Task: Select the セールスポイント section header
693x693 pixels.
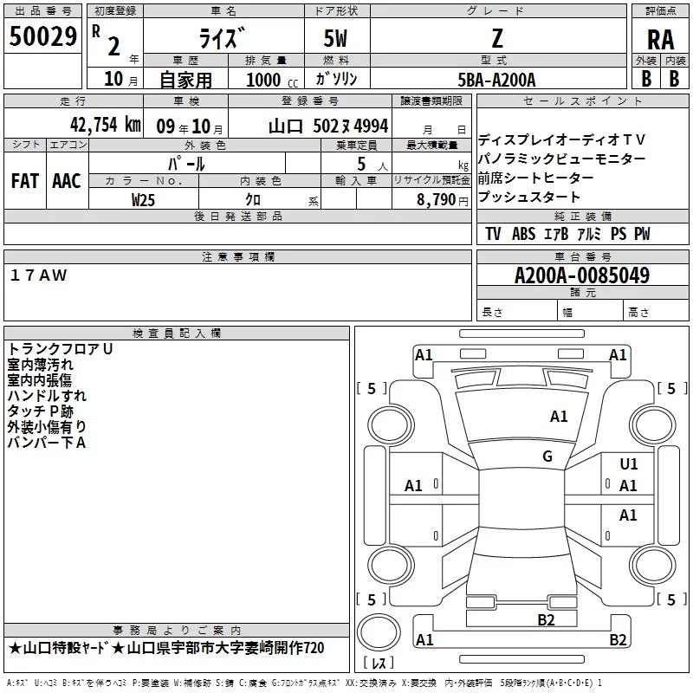Action: (582, 100)
